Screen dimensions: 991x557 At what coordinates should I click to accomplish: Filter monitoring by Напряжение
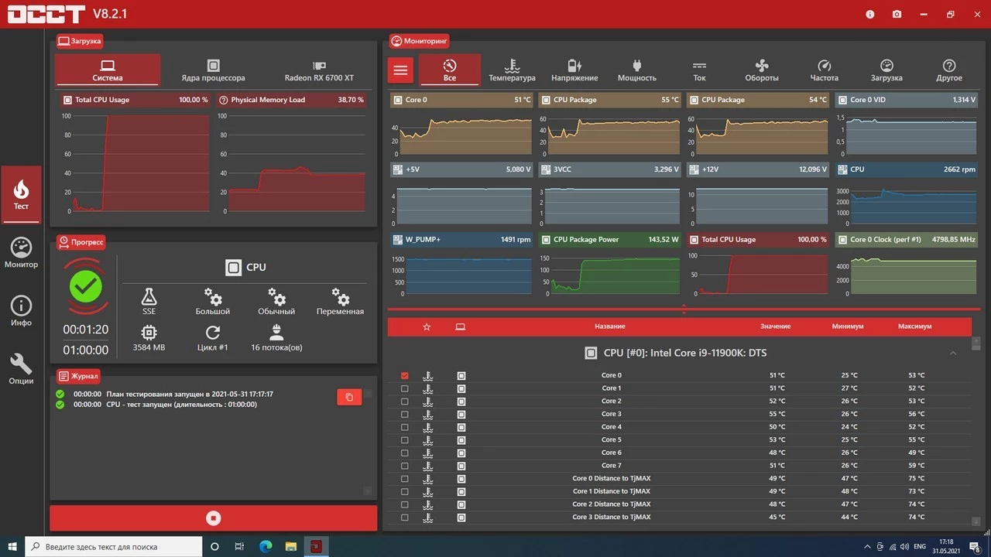pyautogui.click(x=574, y=70)
